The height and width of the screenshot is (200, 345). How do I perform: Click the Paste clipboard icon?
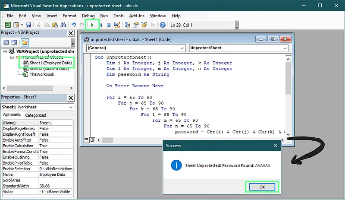tap(55, 25)
